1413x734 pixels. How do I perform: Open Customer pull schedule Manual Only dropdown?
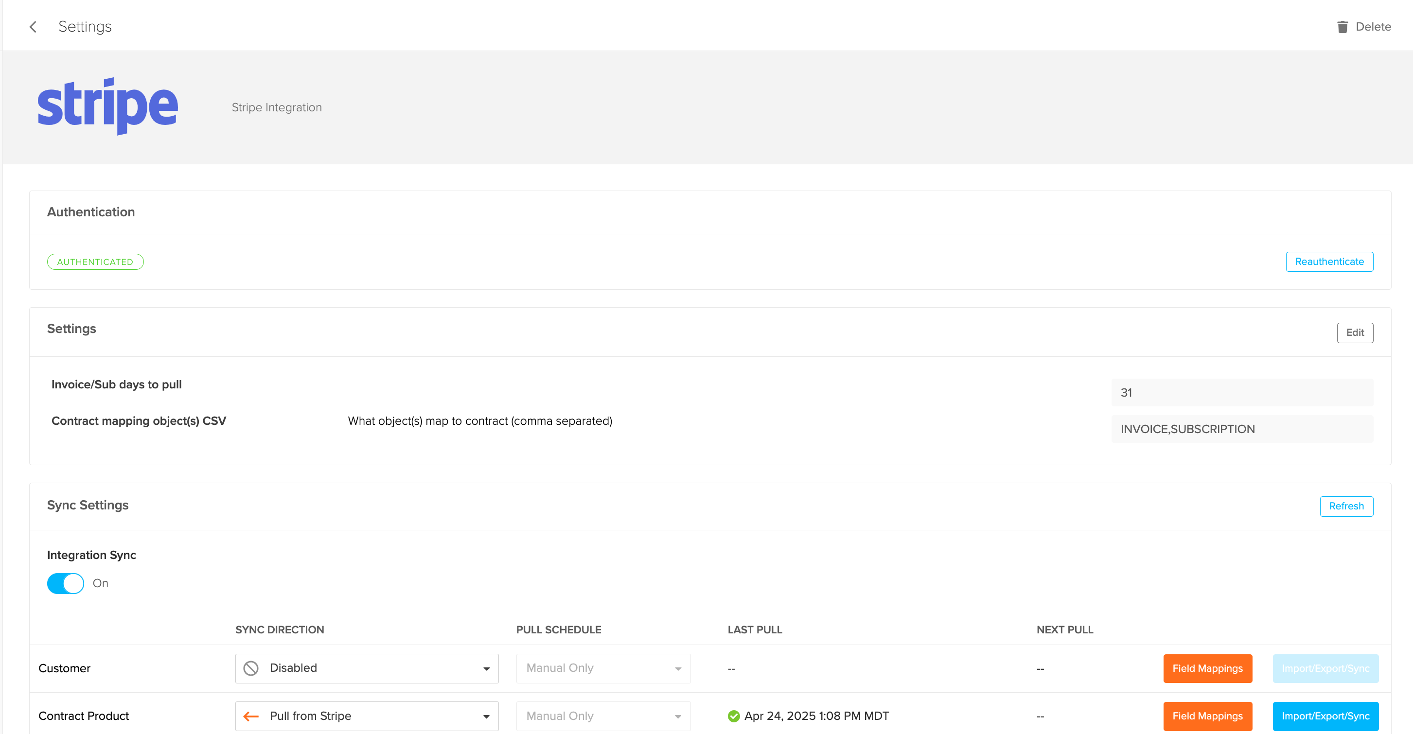[x=603, y=668]
